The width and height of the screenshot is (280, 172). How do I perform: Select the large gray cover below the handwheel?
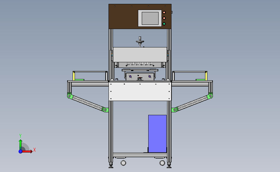pyautogui.click(x=140, y=55)
